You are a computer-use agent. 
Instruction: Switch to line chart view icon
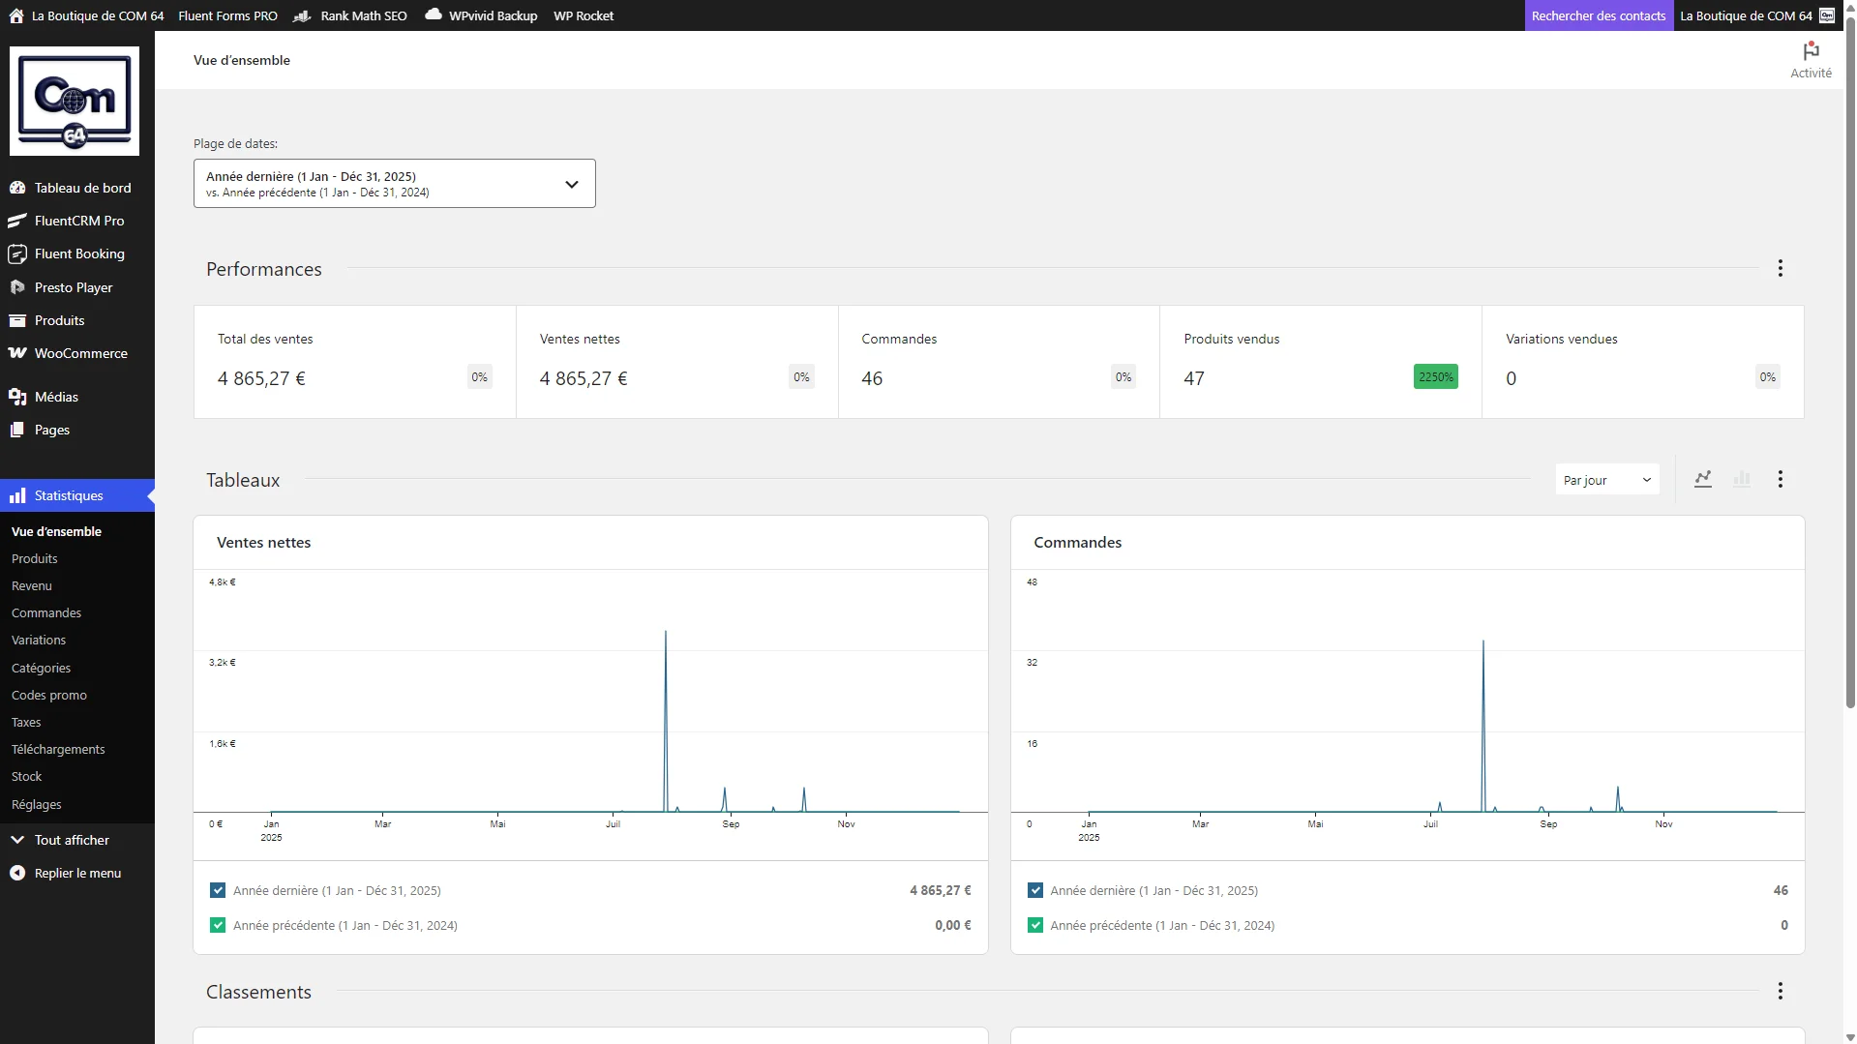click(1703, 479)
